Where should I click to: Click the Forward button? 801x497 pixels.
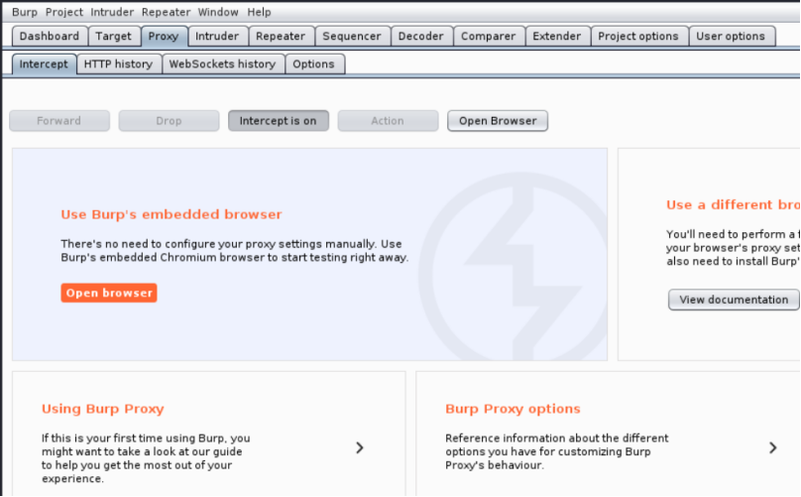point(59,121)
